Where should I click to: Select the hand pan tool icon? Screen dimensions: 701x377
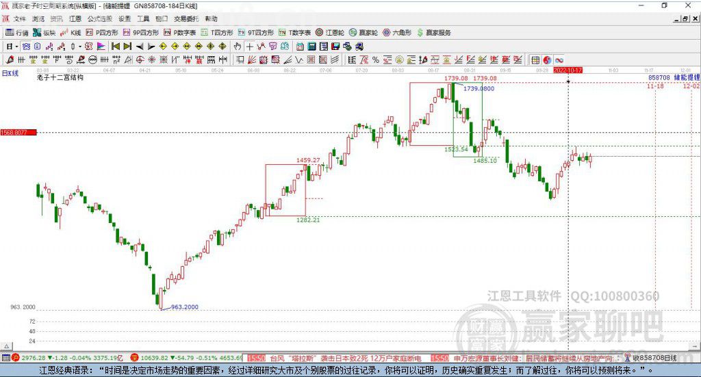click(x=238, y=47)
